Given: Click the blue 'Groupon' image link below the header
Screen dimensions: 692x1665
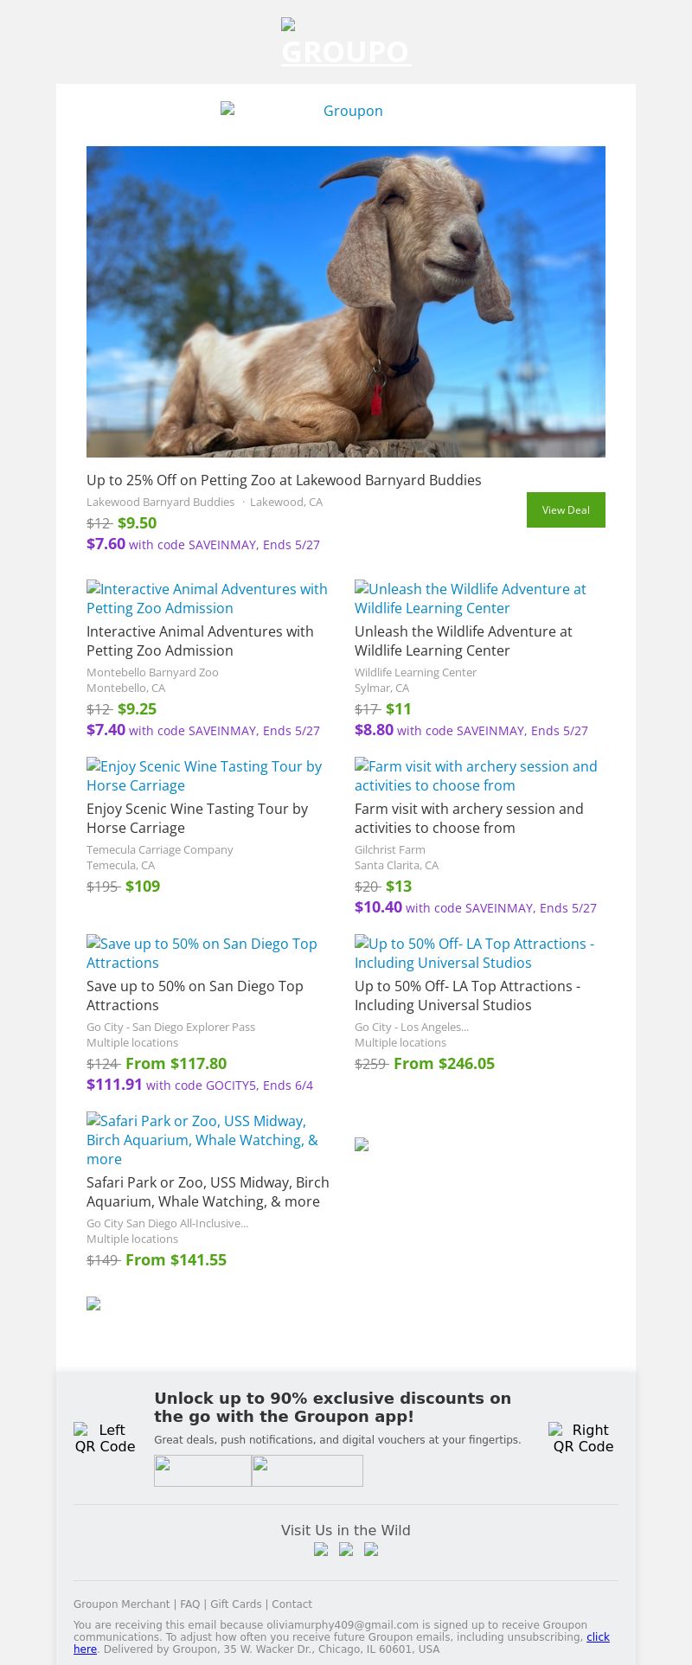Looking at the screenshot, I should click(346, 111).
